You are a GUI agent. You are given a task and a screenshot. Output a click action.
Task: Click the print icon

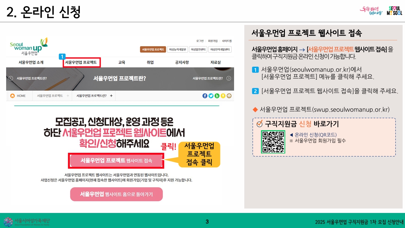click(229, 96)
